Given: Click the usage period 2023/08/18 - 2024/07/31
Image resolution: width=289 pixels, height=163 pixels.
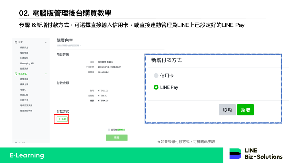Looking at the screenshot, I should pyautogui.click(x=110, y=67).
